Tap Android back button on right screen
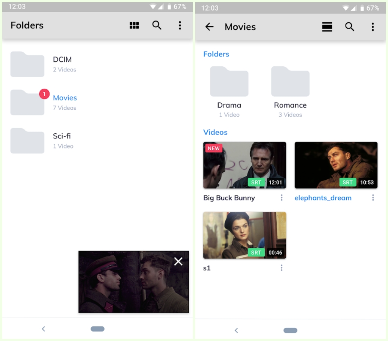Image resolution: width=388 pixels, height=341 pixels. coord(236,330)
